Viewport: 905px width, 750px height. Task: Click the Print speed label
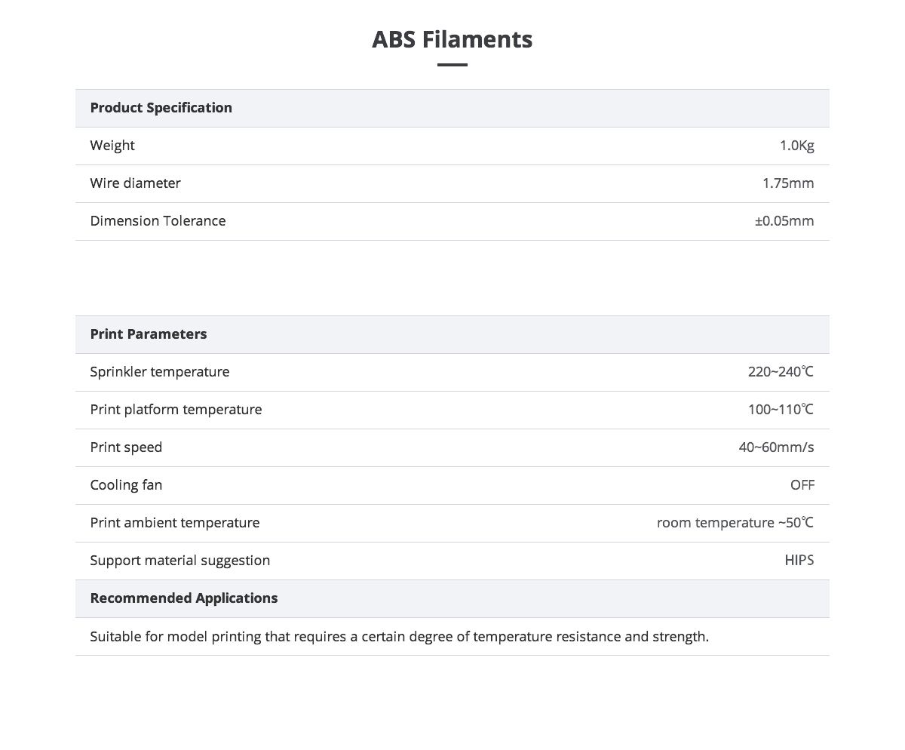(x=126, y=447)
